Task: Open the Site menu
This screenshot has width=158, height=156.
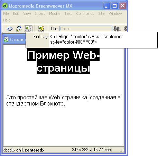Action: (101, 13)
